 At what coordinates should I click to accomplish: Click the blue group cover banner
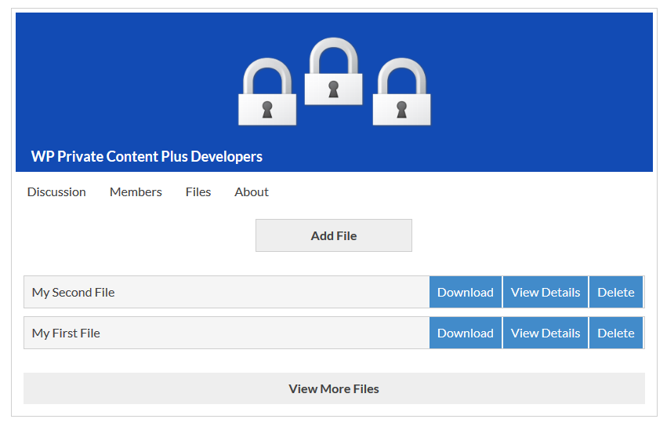334,92
